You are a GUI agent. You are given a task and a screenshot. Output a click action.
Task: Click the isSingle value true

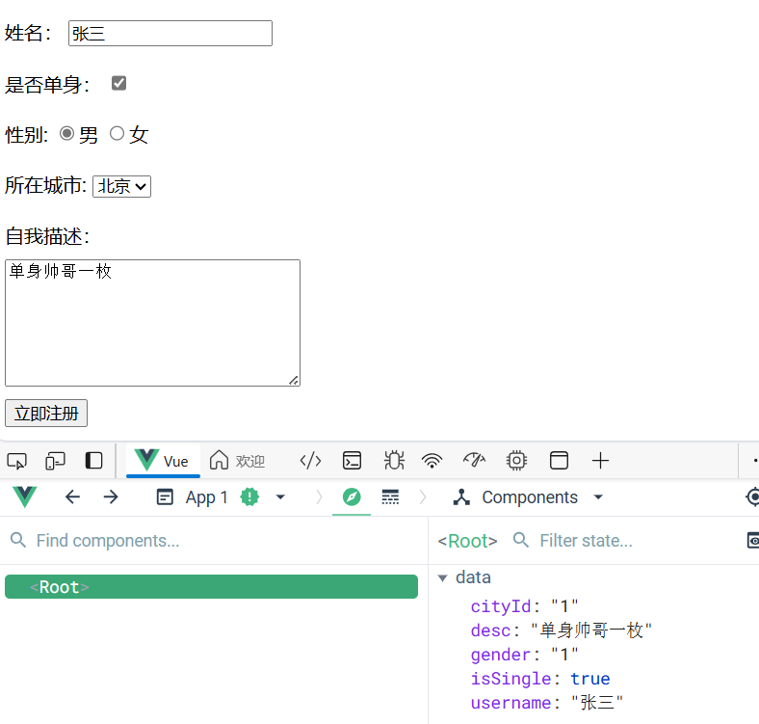590,679
